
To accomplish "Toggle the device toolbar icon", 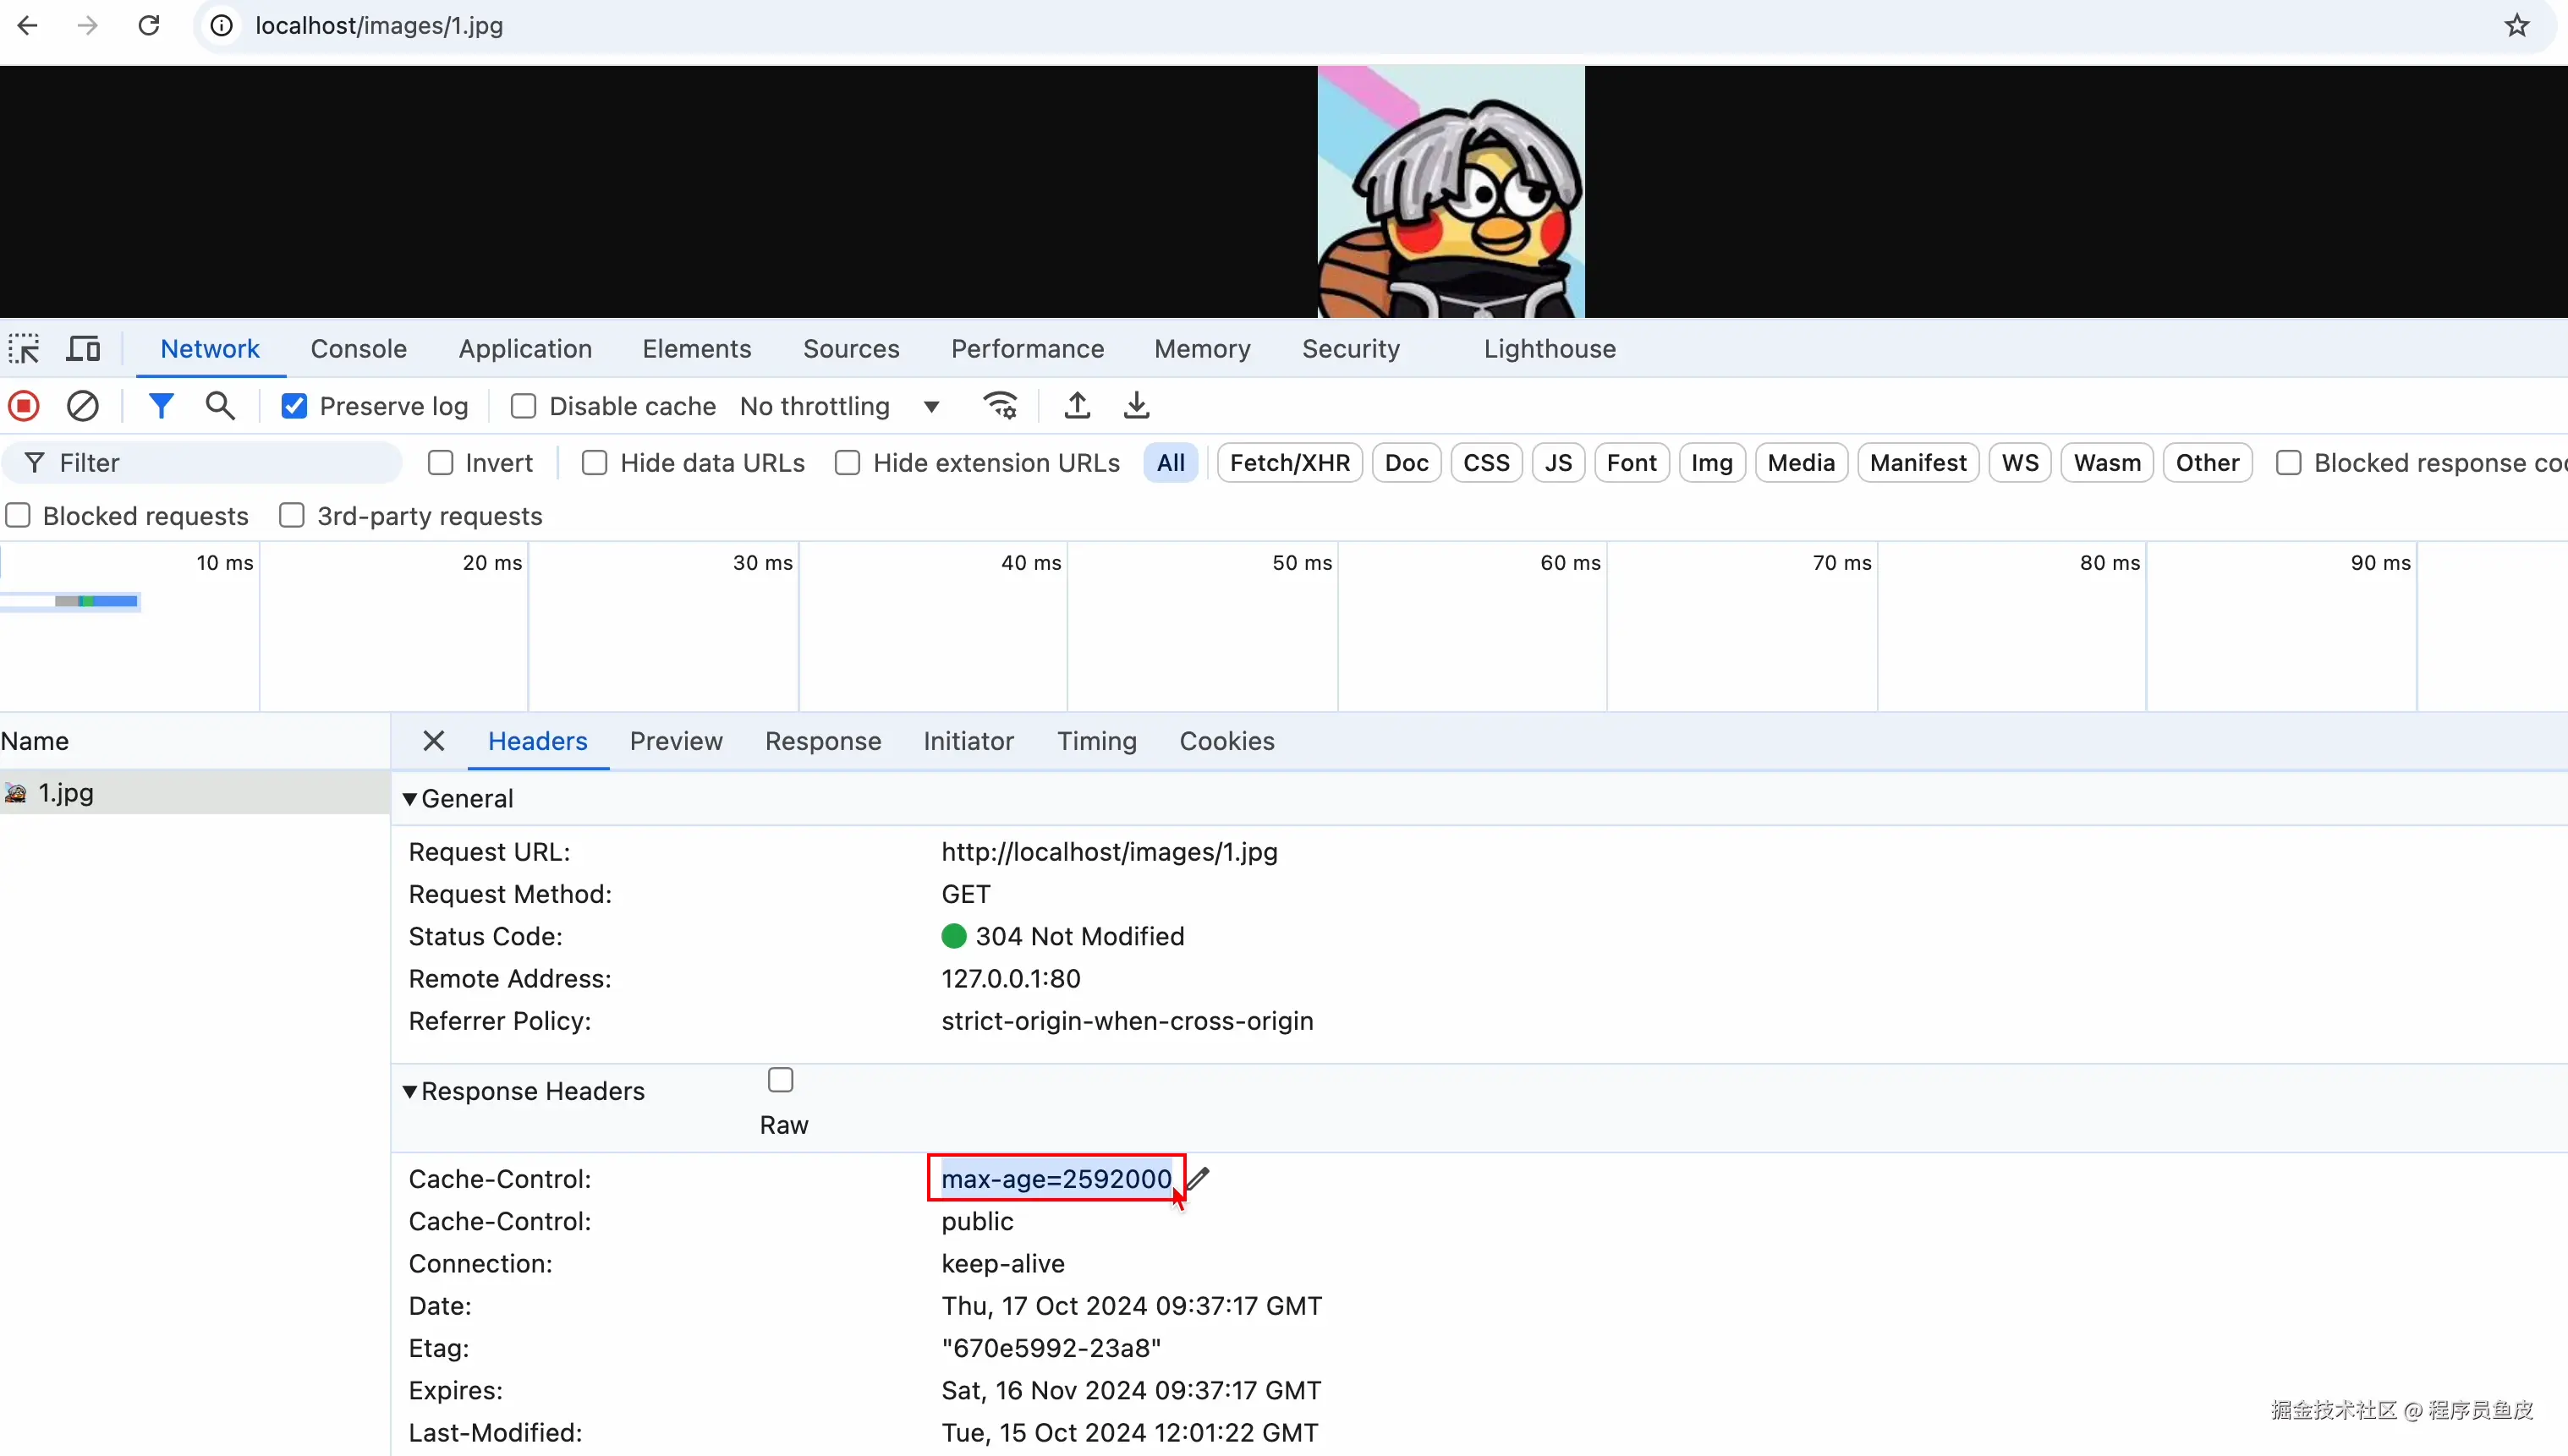I will (83, 348).
